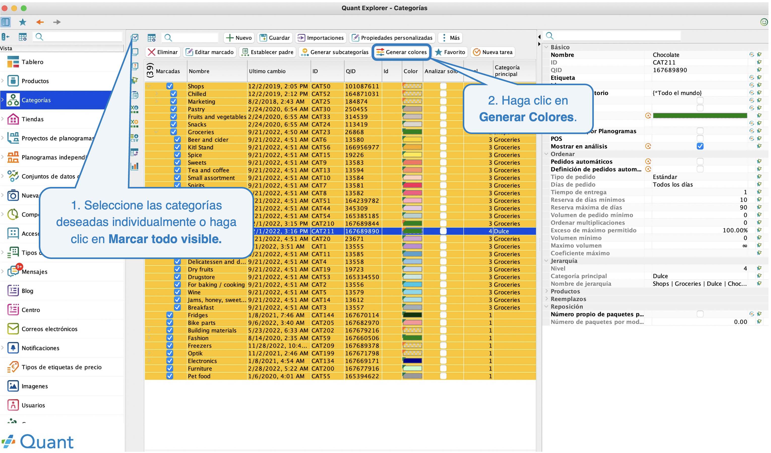Click the table settings icon in left sidebar header
The image size is (771, 453).
pyautogui.click(x=23, y=37)
